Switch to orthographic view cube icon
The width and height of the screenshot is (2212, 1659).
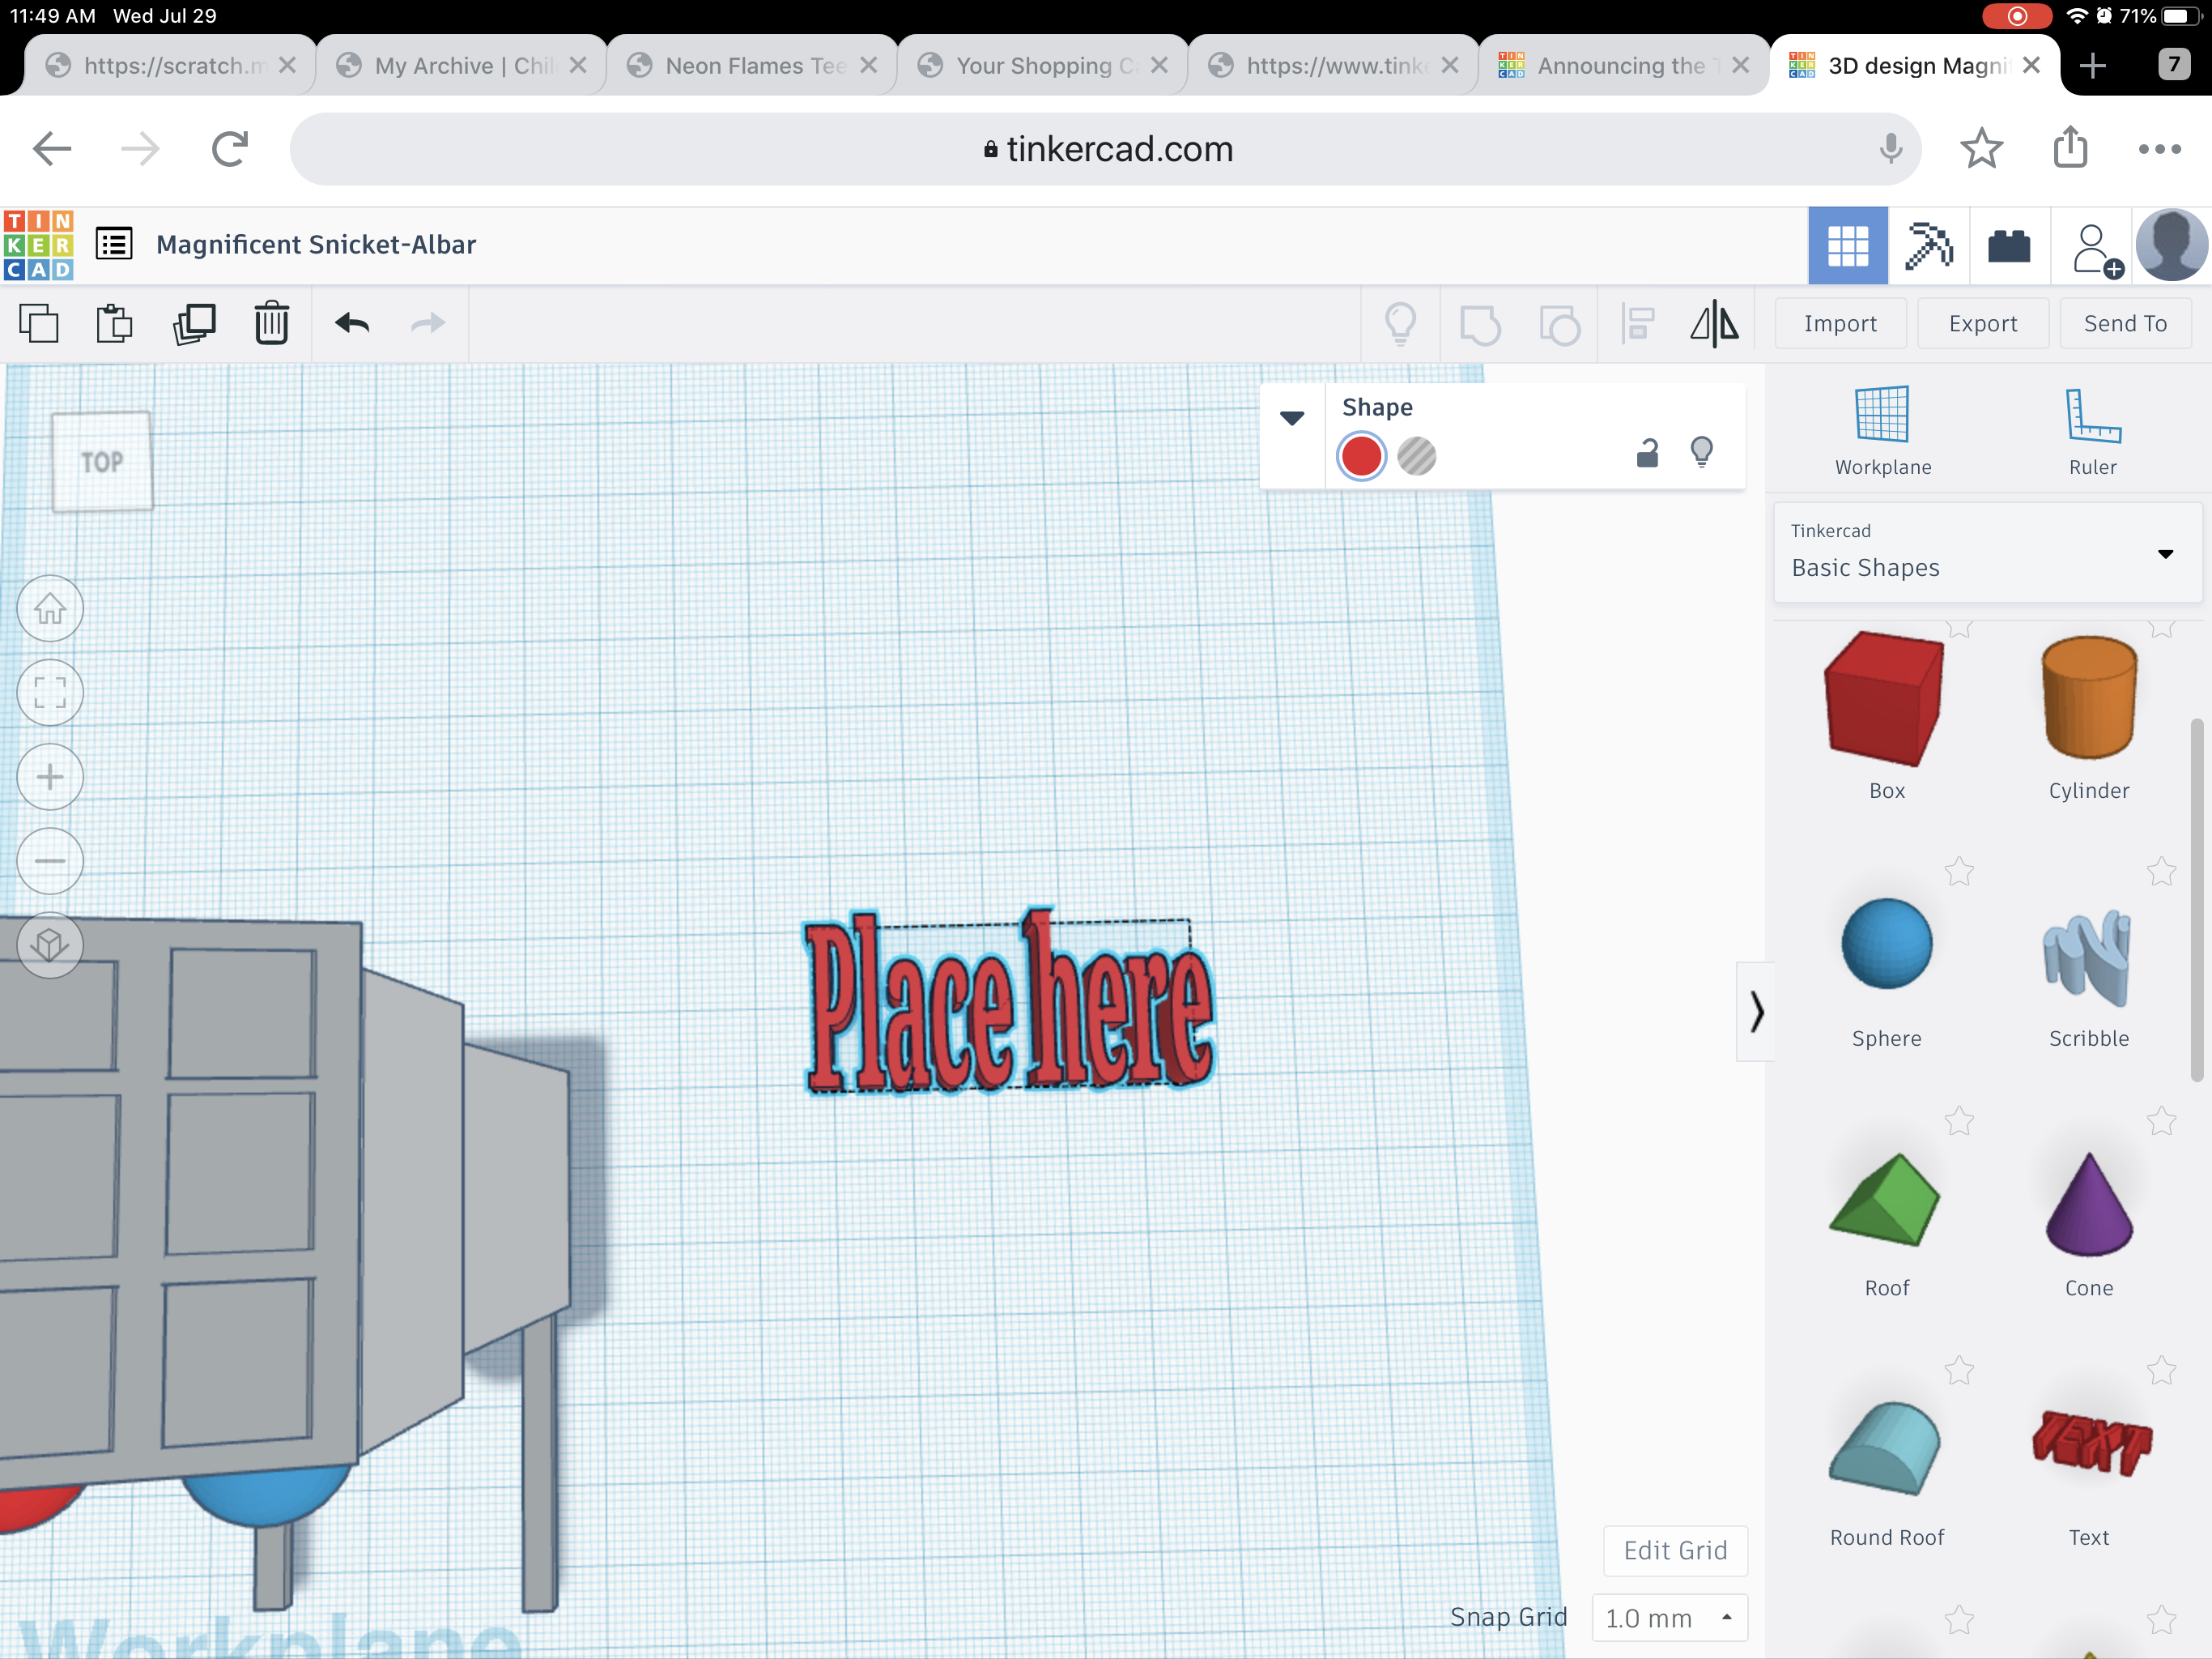pos(50,945)
